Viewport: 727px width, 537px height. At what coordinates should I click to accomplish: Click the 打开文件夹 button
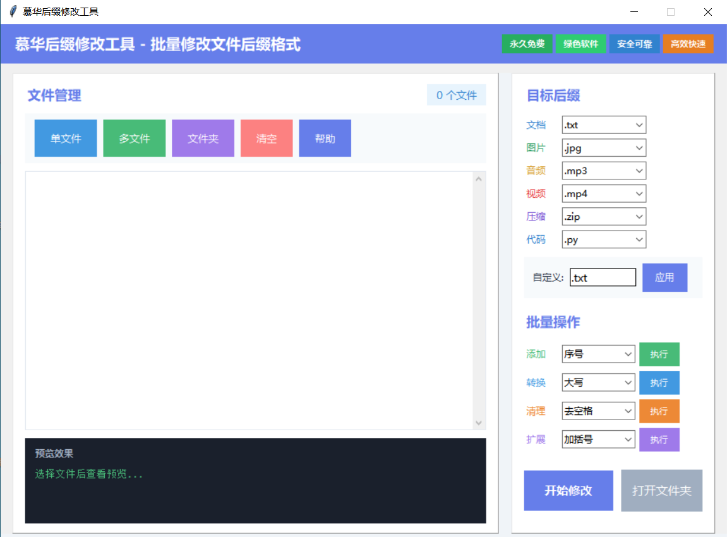click(x=661, y=491)
